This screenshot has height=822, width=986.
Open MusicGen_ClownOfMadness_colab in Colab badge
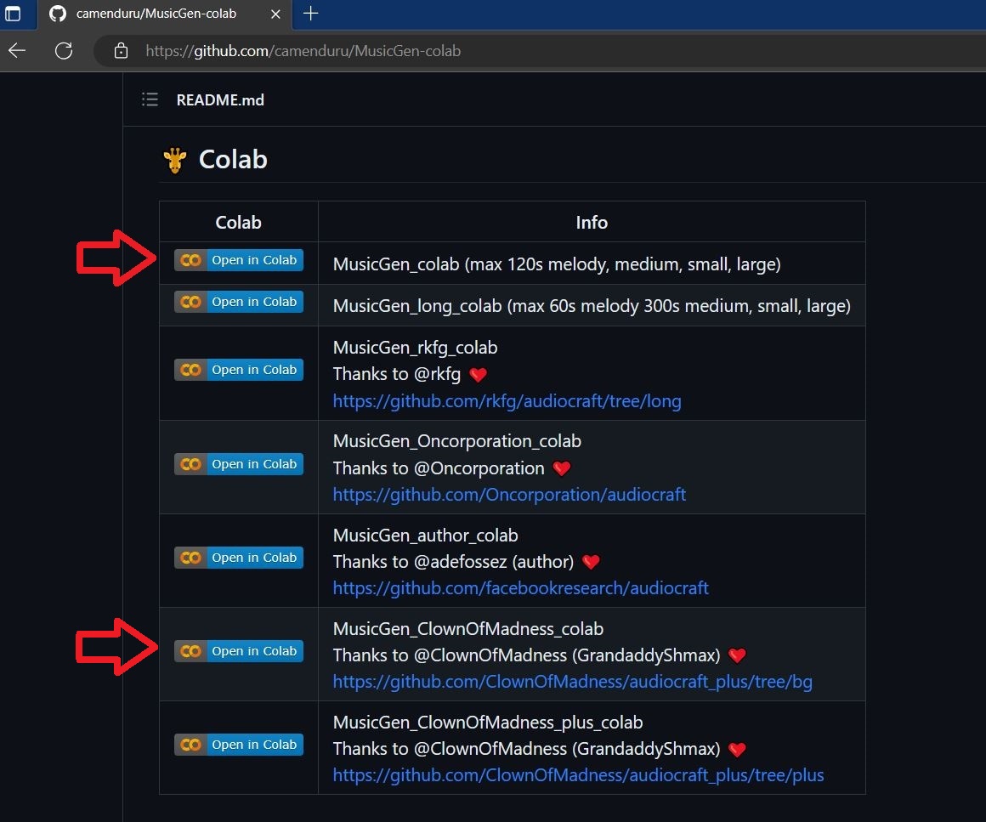coord(239,651)
